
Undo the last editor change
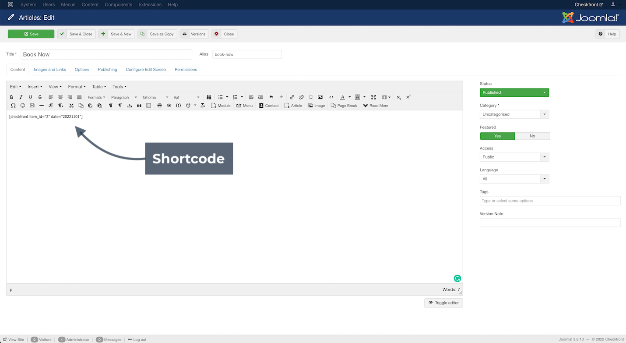click(x=271, y=97)
